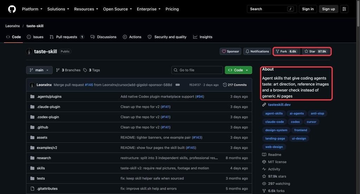
Task: Switch to the Pull requests tab
Action: coord(67,37)
